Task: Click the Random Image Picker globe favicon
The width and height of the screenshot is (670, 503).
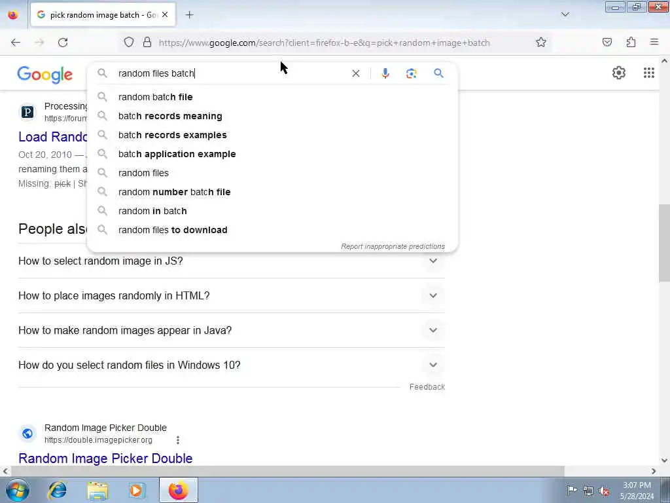Action: pos(27,434)
